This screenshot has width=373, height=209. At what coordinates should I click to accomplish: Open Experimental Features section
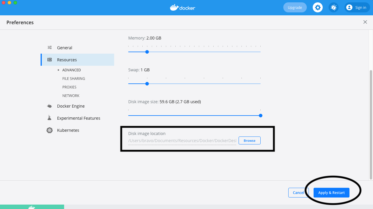coord(77,118)
